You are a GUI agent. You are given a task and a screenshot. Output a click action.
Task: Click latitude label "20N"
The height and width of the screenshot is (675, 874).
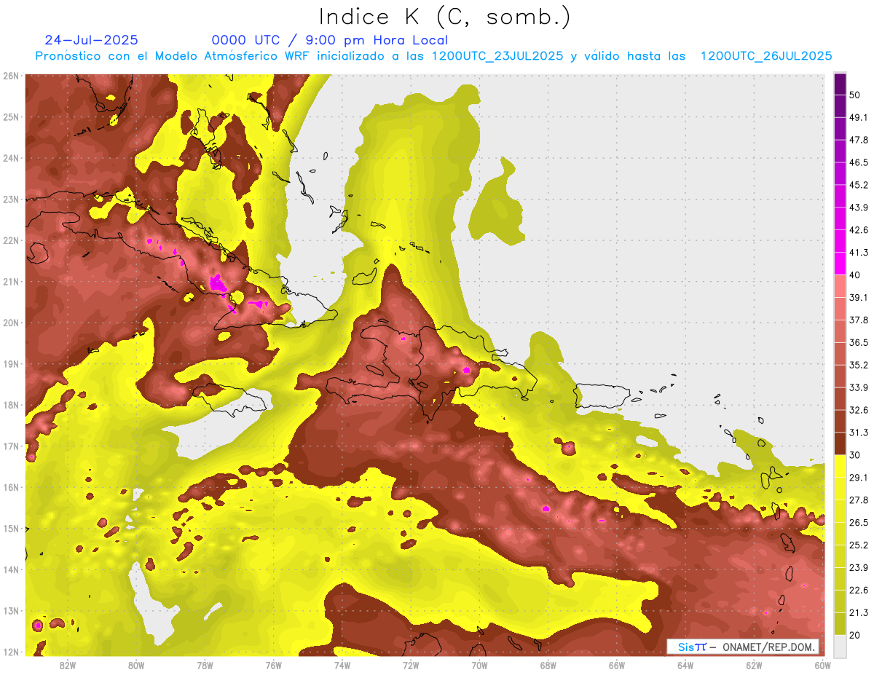10,323
